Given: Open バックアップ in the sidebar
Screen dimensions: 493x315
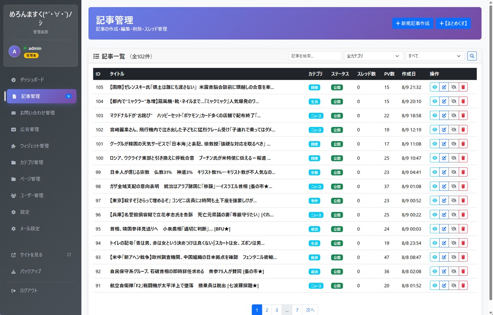Looking at the screenshot, I should 40,271.
